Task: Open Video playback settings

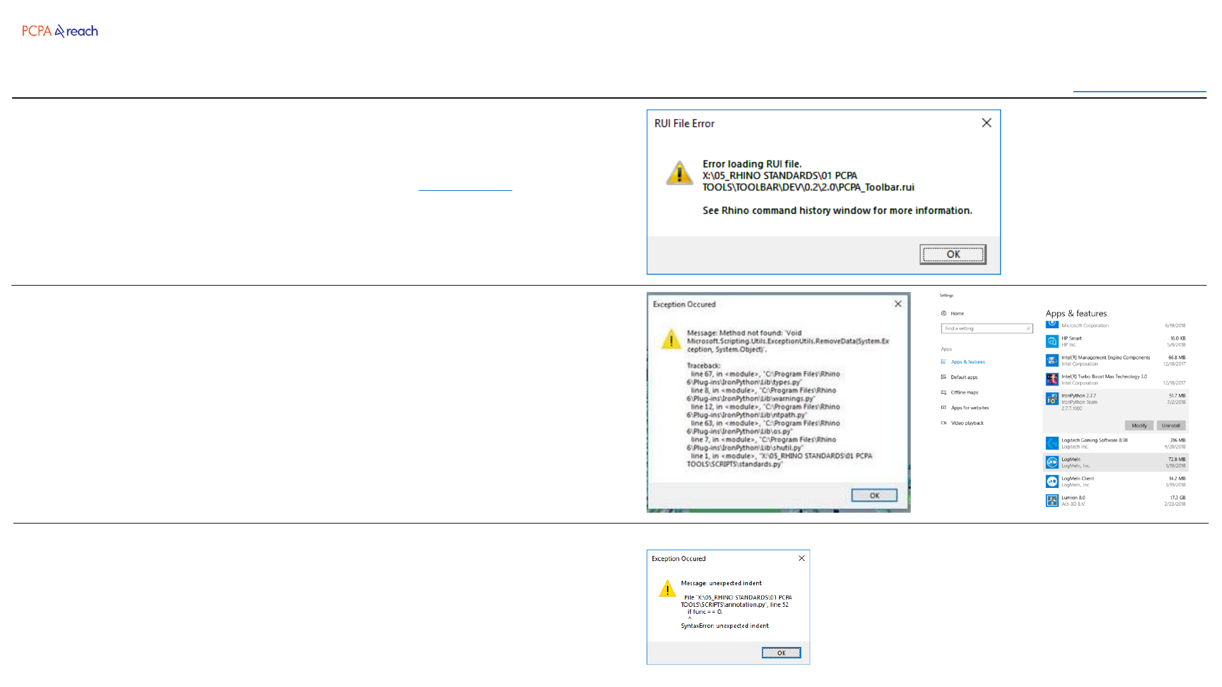Action: pyautogui.click(x=967, y=423)
